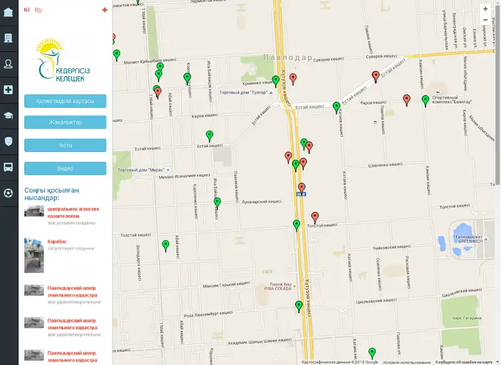Select the government building category icon

(9, 12)
